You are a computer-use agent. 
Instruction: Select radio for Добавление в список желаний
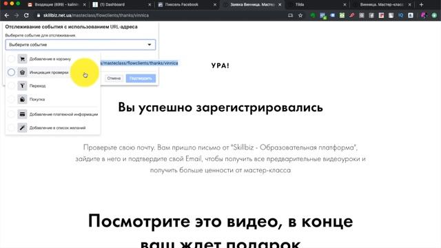pyautogui.click(x=11, y=127)
